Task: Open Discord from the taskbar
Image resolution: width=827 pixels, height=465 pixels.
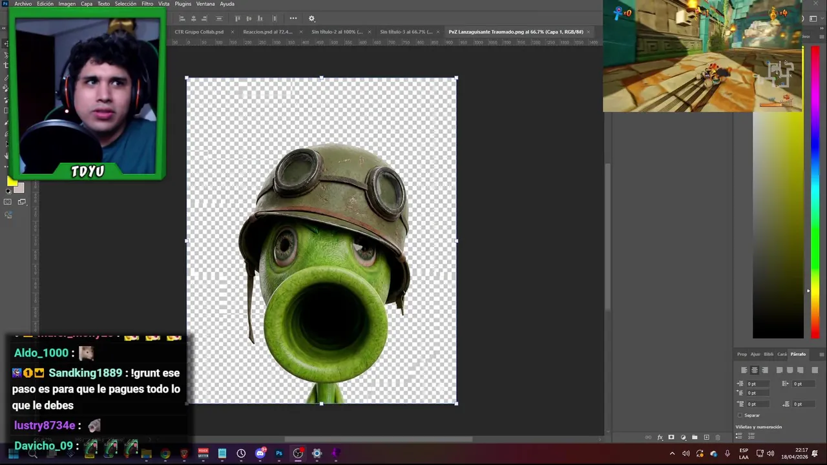Action: tap(260, 453)
